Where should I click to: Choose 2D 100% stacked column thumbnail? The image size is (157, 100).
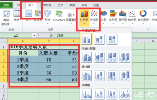click(112, 39)
